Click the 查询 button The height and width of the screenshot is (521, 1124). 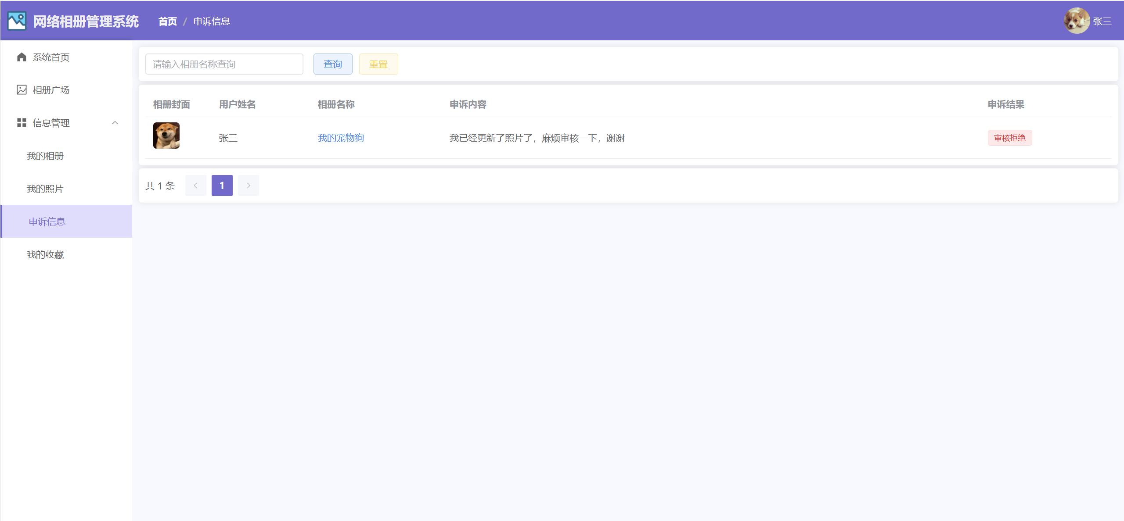pyautogui.click(x=333, y=64)
